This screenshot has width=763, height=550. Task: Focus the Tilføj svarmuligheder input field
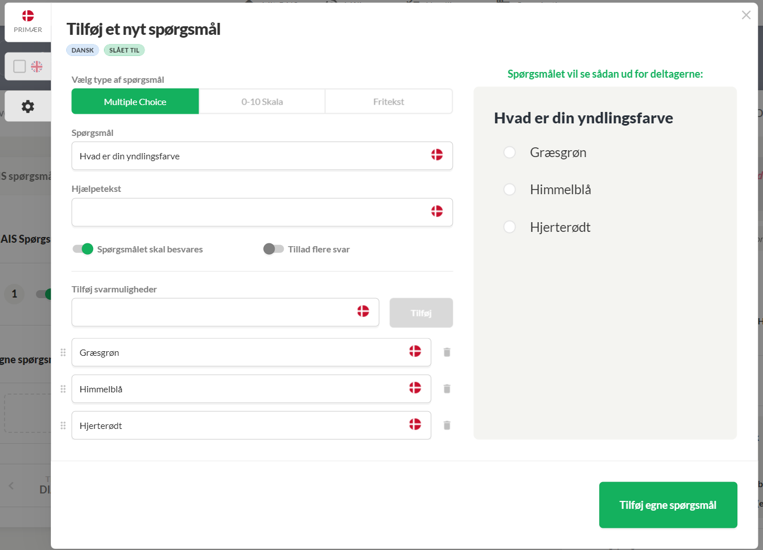tap(225, 312)
